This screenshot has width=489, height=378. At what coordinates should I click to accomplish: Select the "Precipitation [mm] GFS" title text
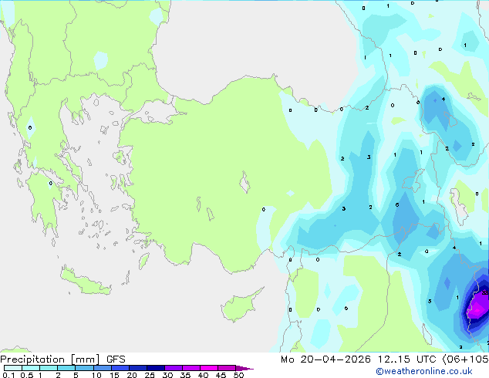(x=62, y=359)
